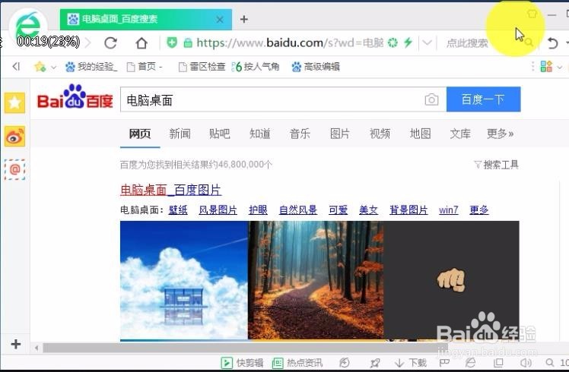Viewport: 569px width, 372px height.
Task: Open 热点资讯 in status bar
Action: click(x=297, y=363)
